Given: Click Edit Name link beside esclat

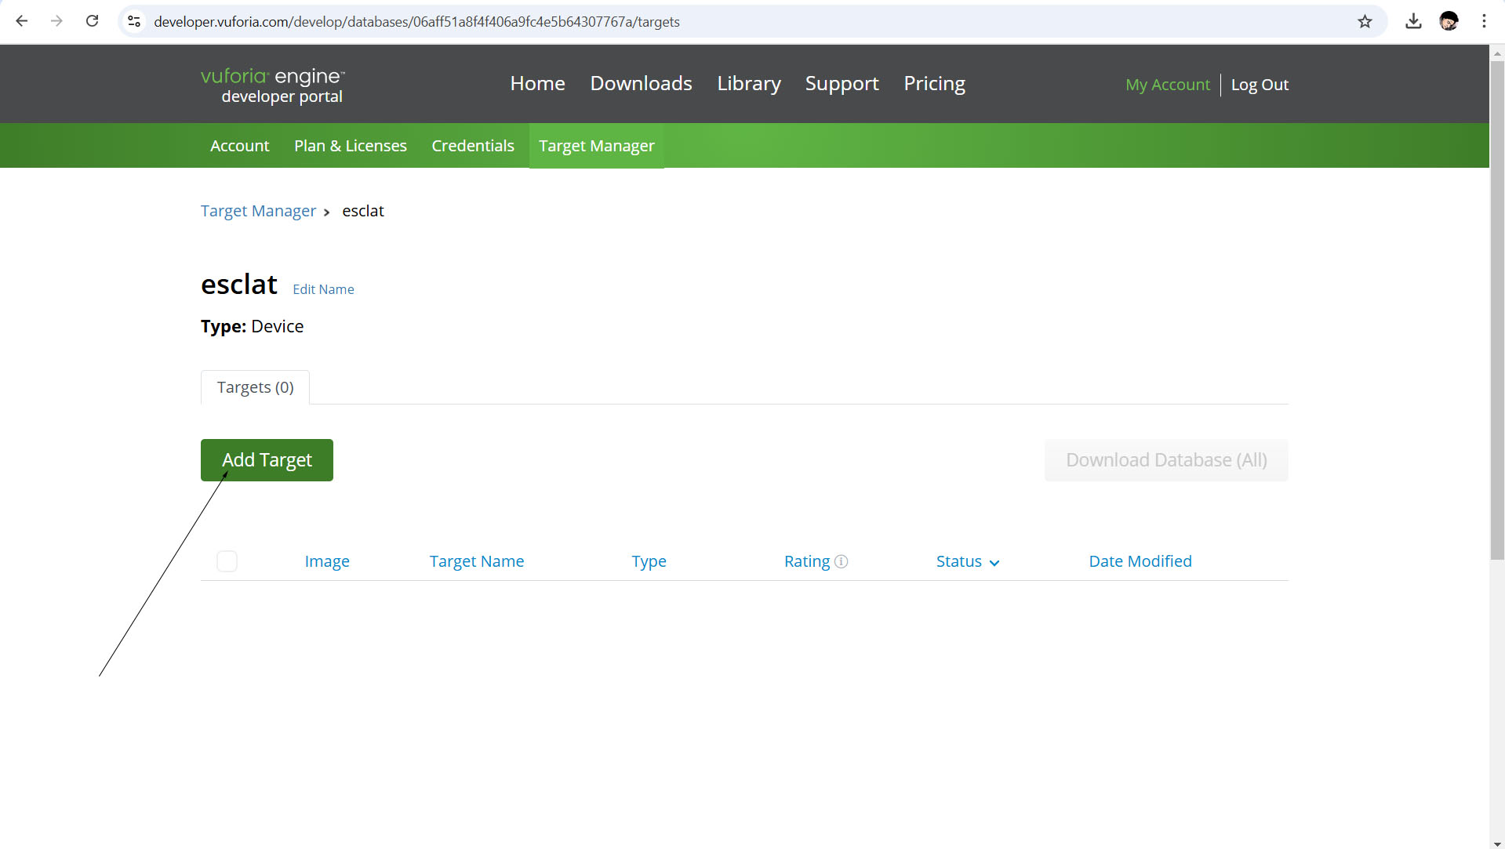Looking at the screenshot, I should pos(323,289).
